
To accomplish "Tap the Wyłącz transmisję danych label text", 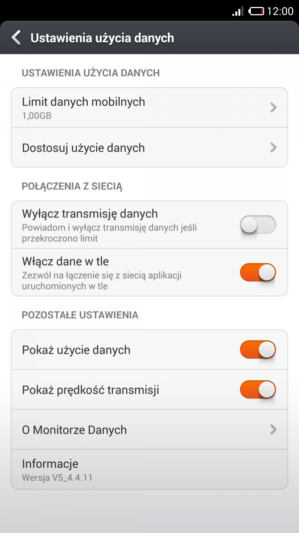I will pyautogui.click(x=90, y=214).
